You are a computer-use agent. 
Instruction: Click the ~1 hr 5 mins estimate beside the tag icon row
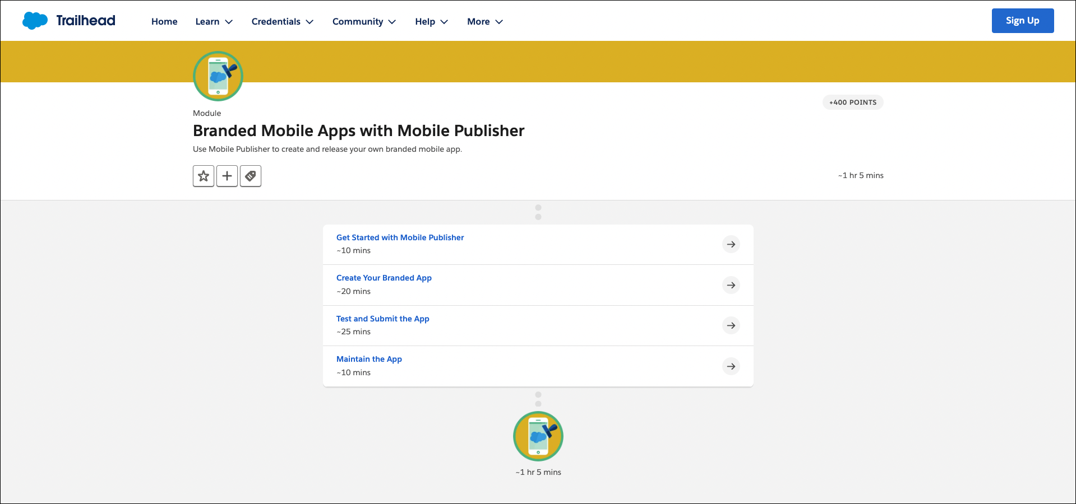pyautogui.click(x=861, y=175)
